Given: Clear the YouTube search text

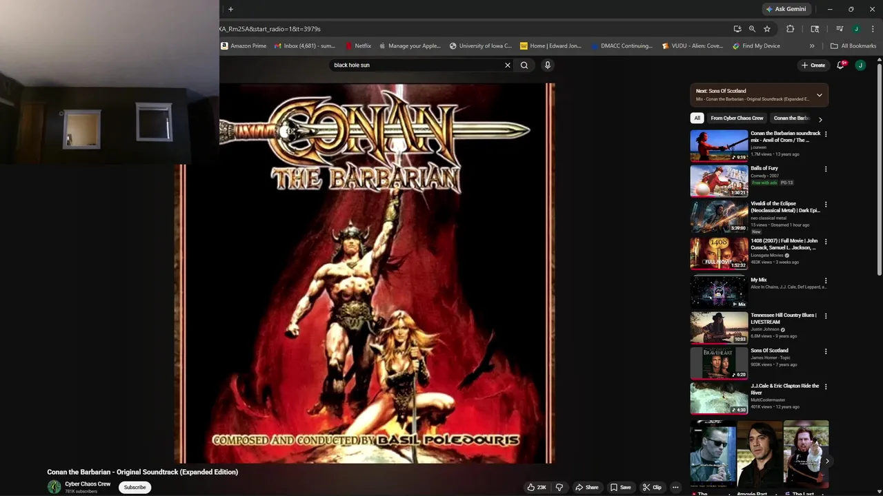Looking at the screenshot, I should click(x=508, y=65).
